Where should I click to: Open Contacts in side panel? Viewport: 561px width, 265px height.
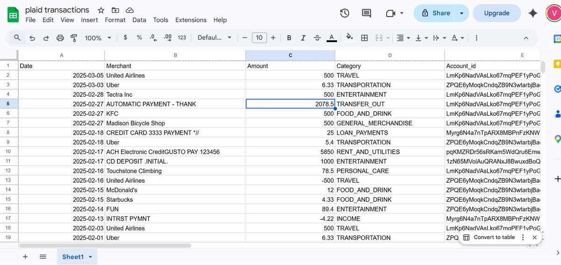pyautogui.click(x=557, y=114)
